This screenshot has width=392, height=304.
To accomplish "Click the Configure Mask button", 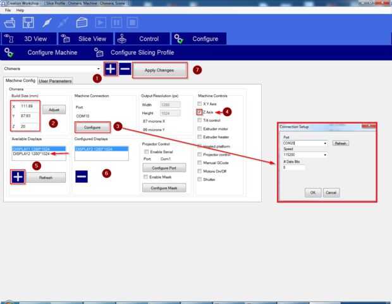I will 164,188.
